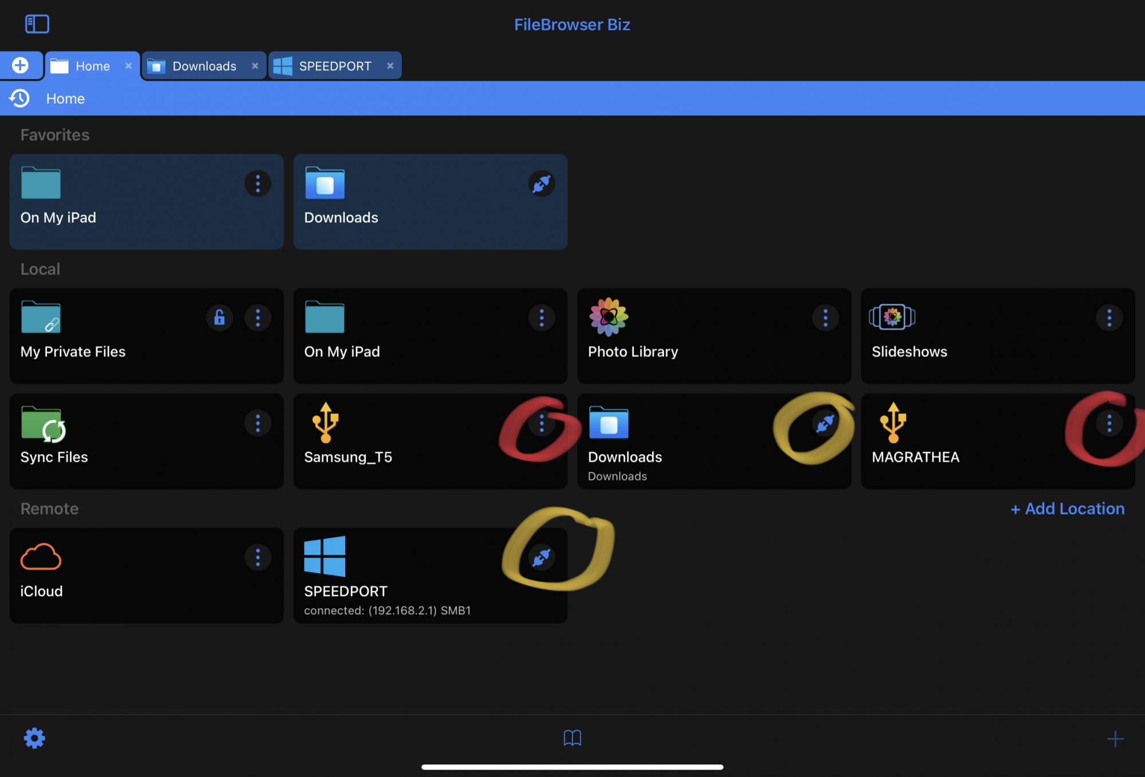Close the SPEEDPORT tab
This screenshot has width=1145, height=777.
[390, 66]
